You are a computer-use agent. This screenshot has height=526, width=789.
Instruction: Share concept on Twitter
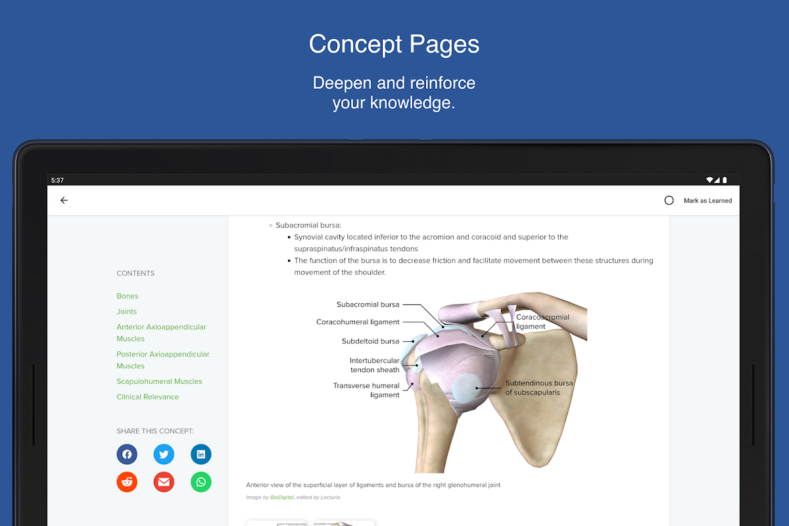164,454
